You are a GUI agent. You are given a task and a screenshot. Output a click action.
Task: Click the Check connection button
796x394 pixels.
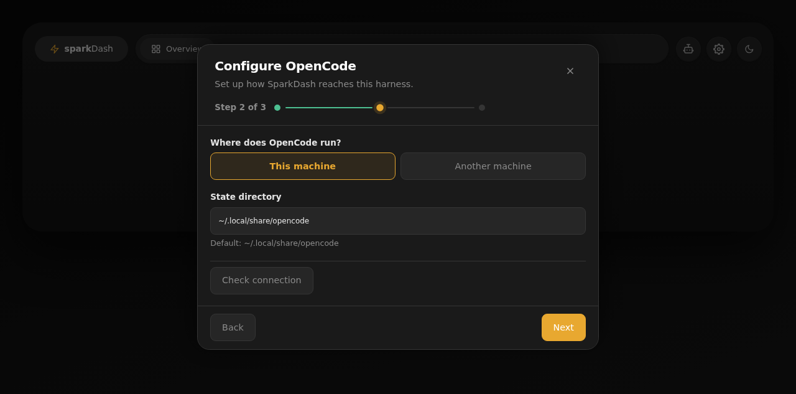(262, 281)
